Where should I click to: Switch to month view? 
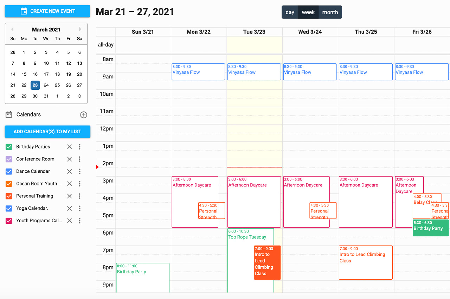(330, 12)
